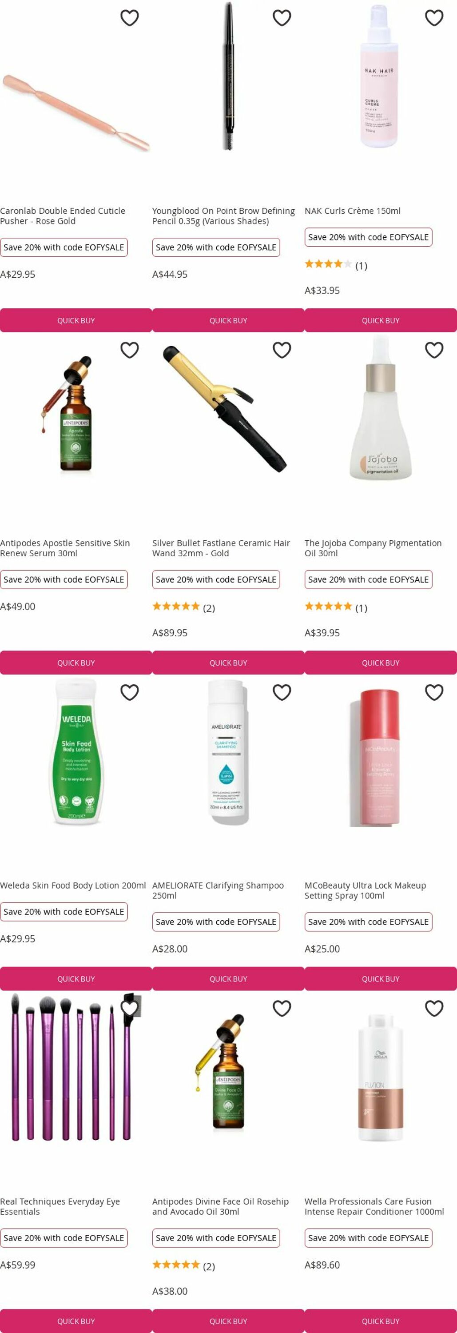This screenshot has height=1333, width=457.
Task: Quick buy the NAK Curls Crème 150ml
Action: (x=381, y=320)
